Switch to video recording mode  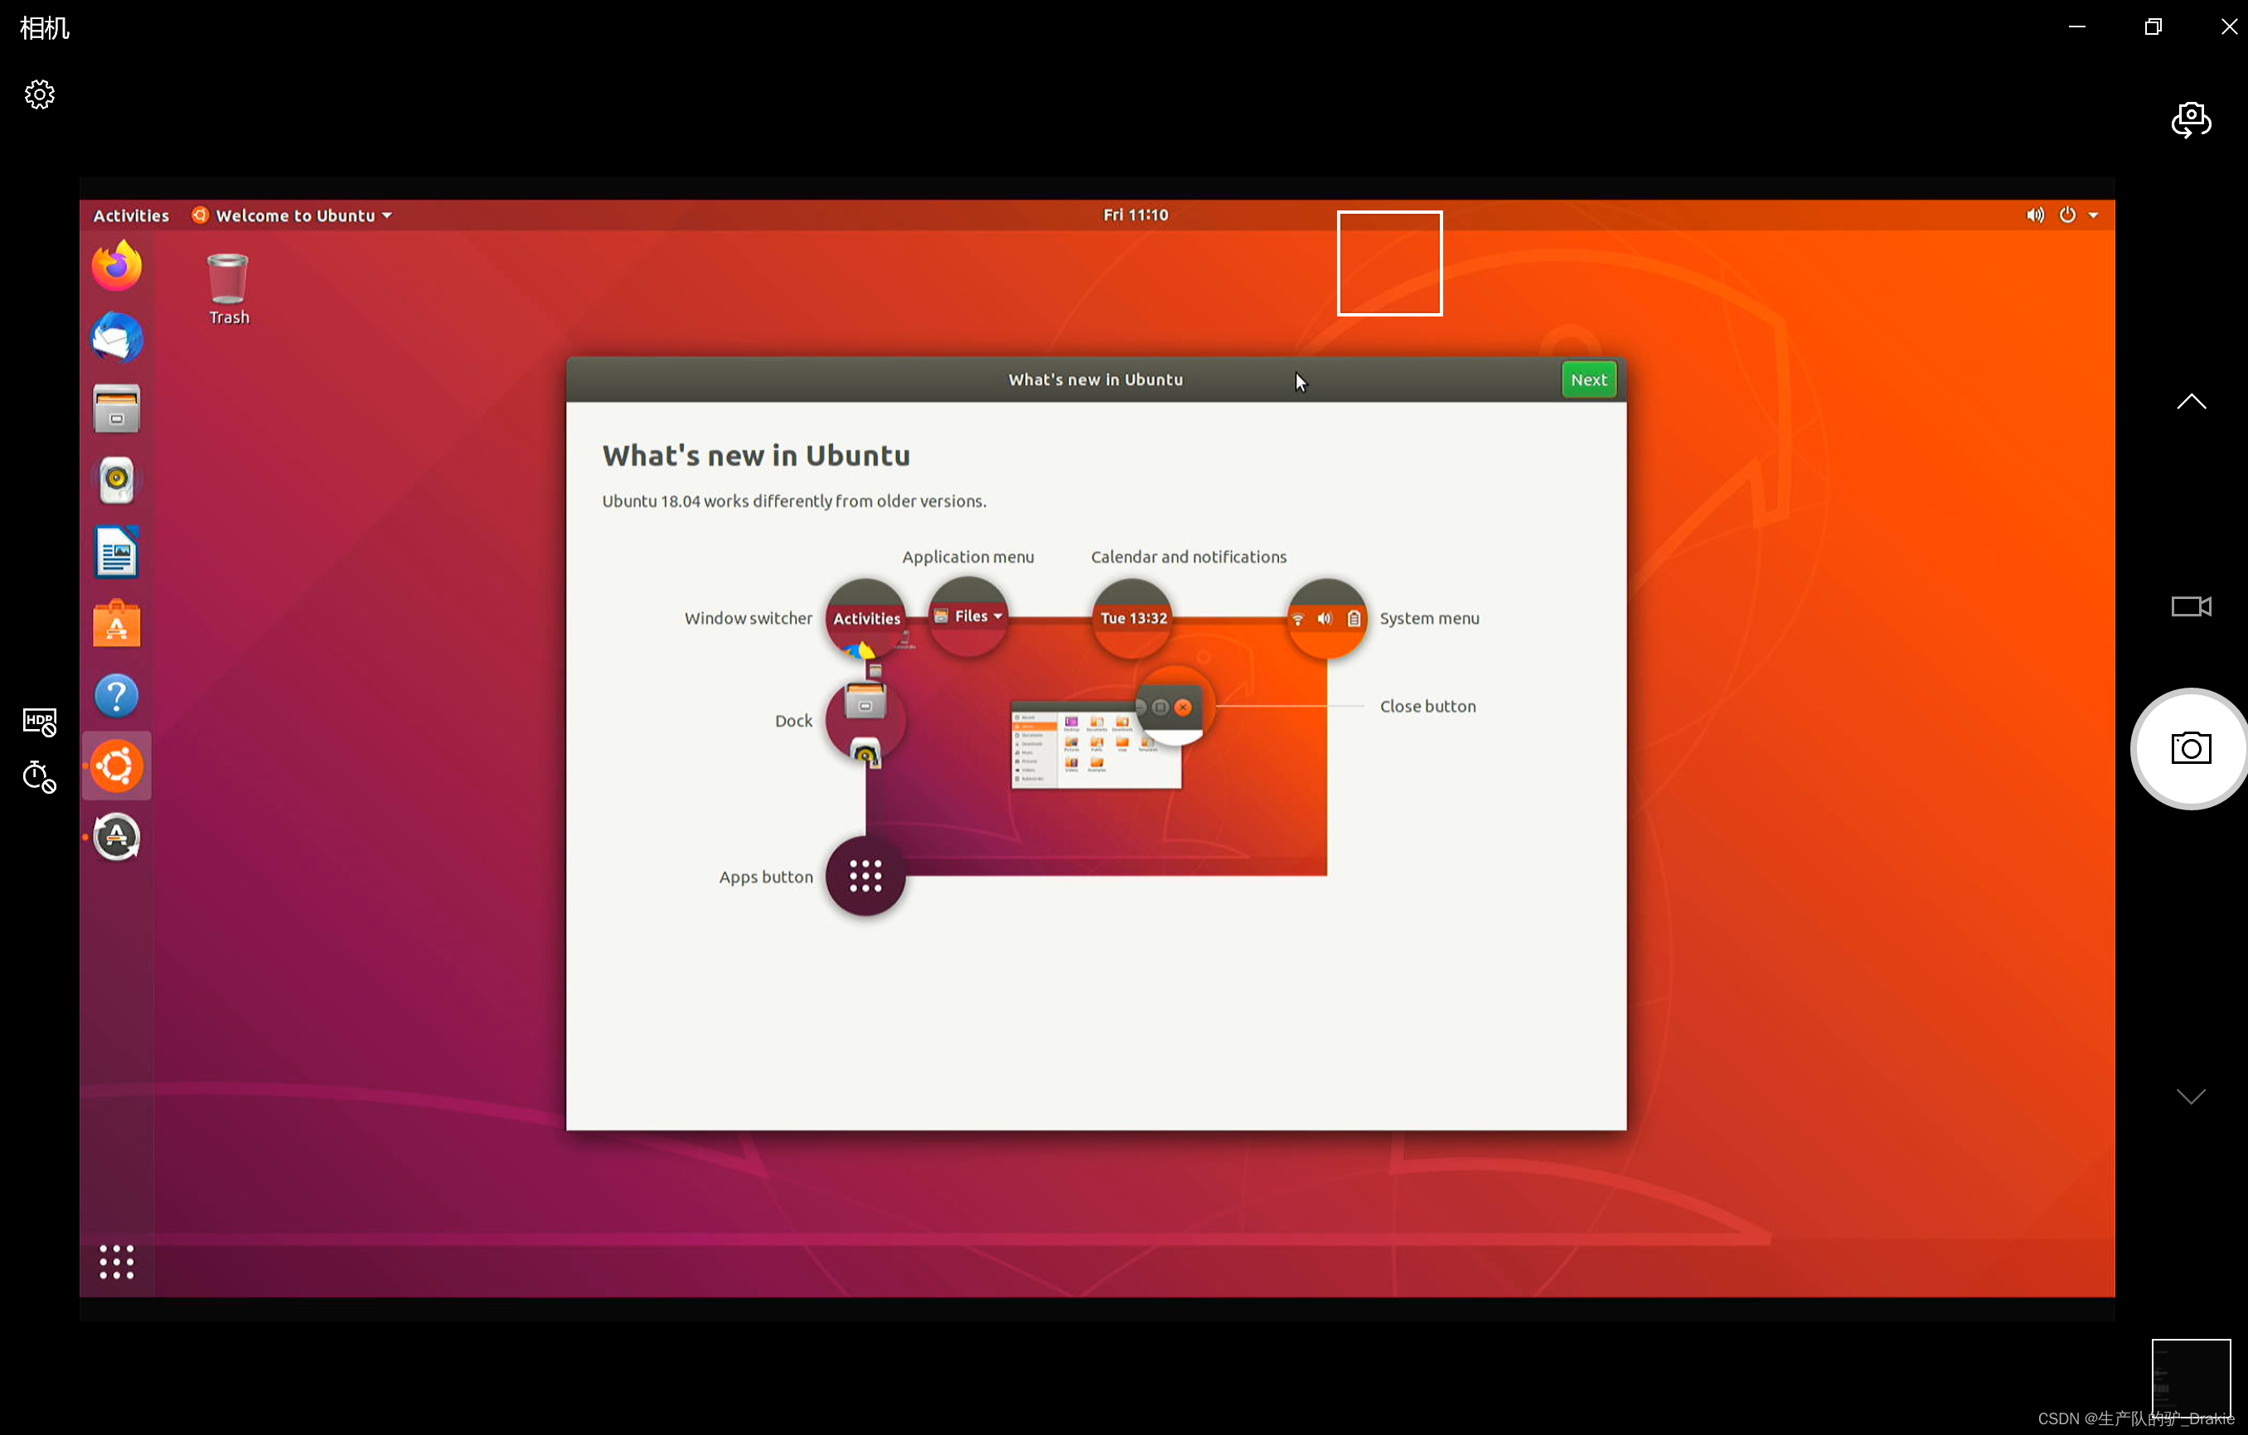click(x=2190, y=606)
